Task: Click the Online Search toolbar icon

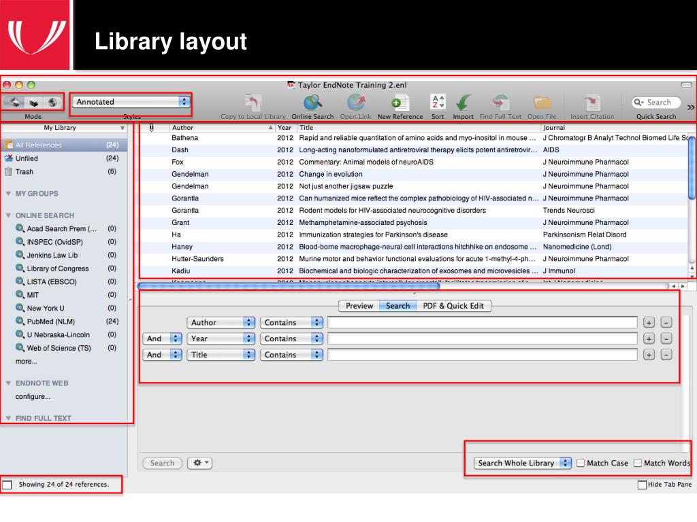Action: 312,103
